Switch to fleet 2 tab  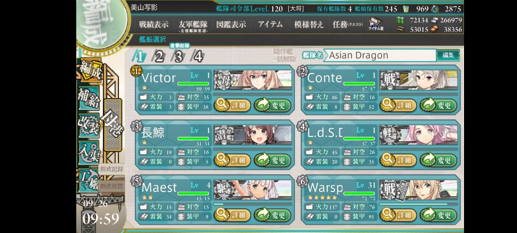click(159, 56)
